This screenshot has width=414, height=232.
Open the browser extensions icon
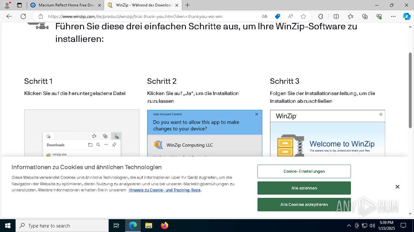(321, 16)
